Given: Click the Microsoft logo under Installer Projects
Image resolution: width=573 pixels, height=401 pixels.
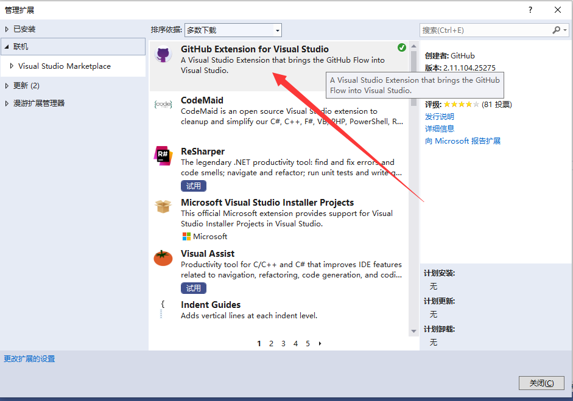Looking at the screenshot, I should tap(186, 237).
